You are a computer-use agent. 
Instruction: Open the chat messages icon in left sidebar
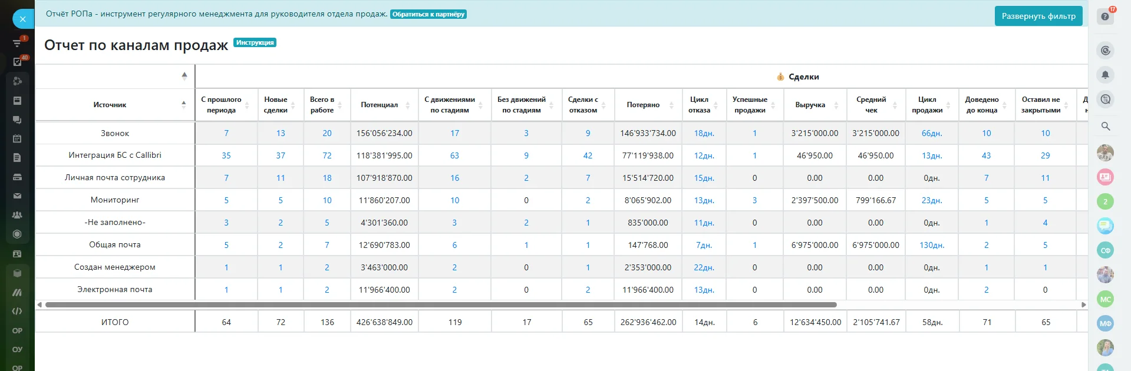(17, 120)
